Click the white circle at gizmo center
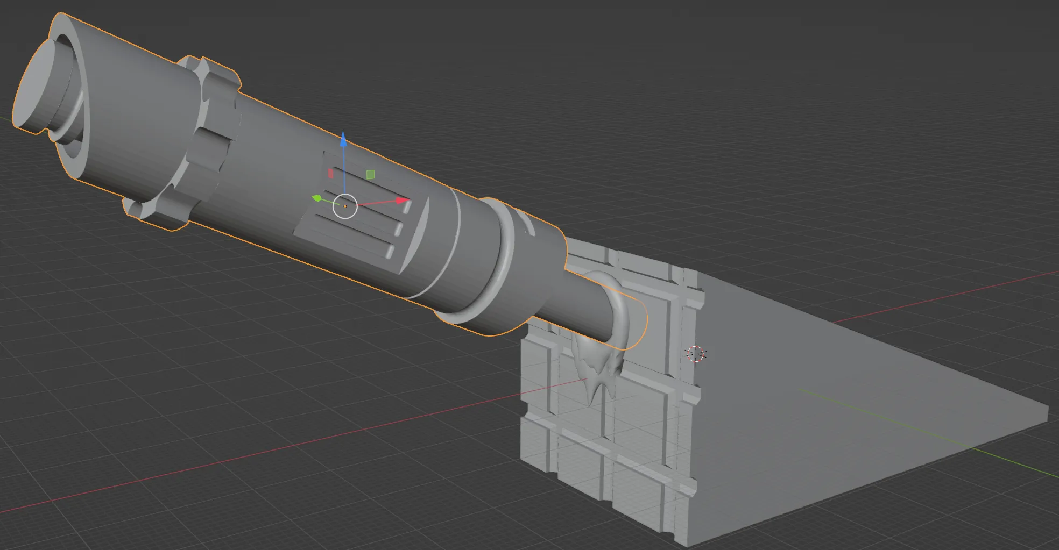The height and width of the screenshot is (550, 1059). point(345,206)
